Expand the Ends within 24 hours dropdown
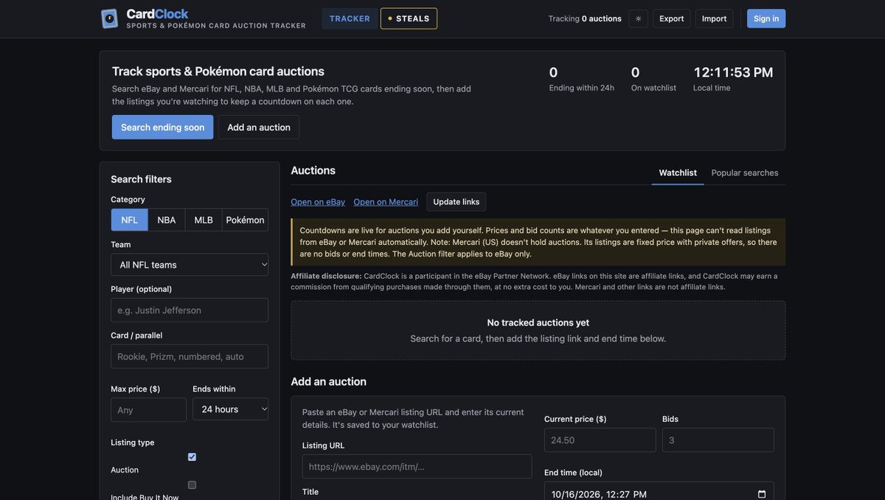The height and width of the screenshot is (500, 885). point(230,409)
